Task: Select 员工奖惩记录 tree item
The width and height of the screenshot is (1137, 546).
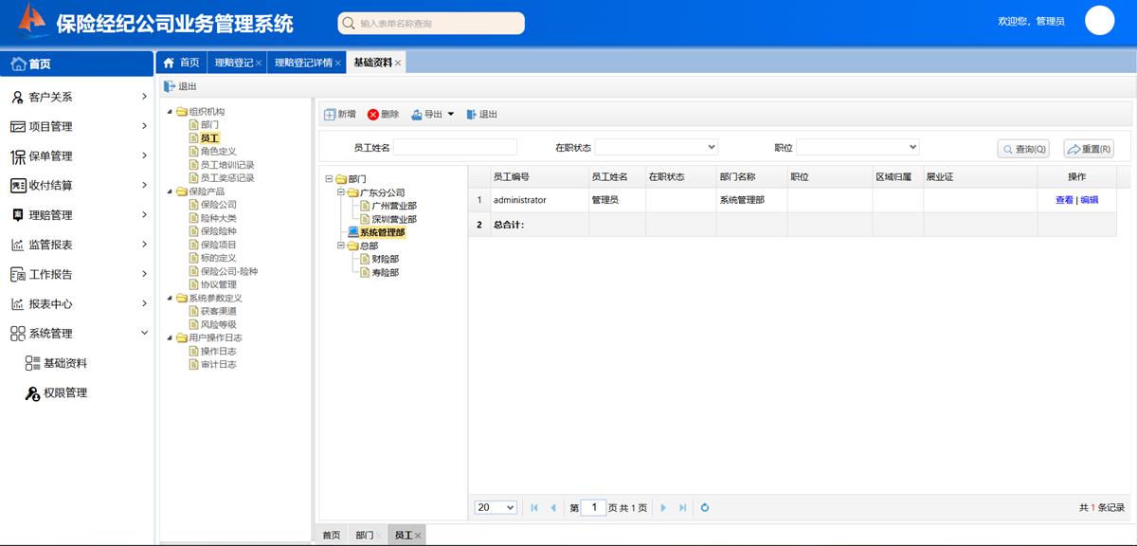Action: pos(227,178)
